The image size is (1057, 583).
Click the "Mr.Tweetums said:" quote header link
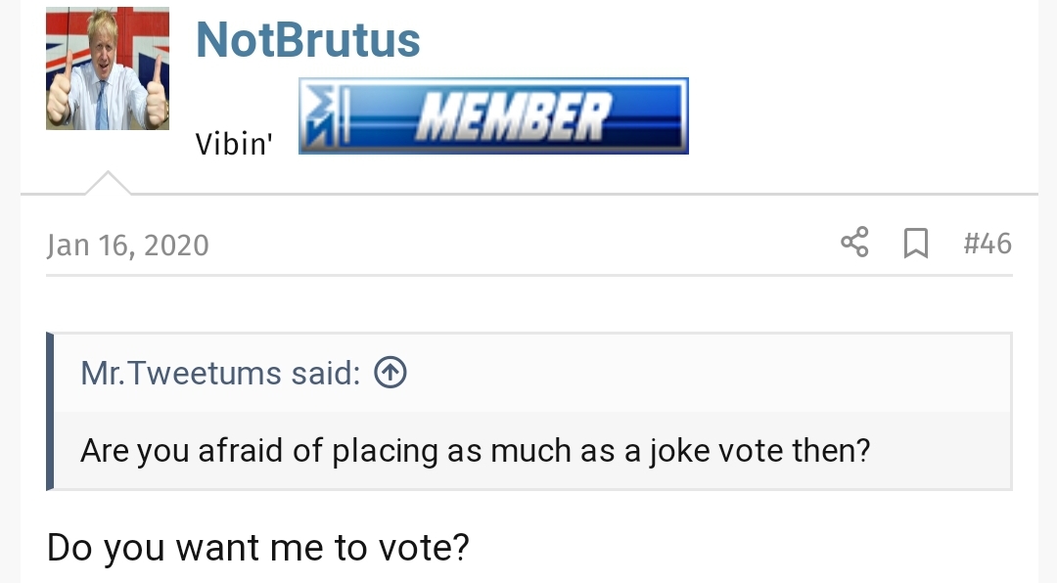point(220,373)
